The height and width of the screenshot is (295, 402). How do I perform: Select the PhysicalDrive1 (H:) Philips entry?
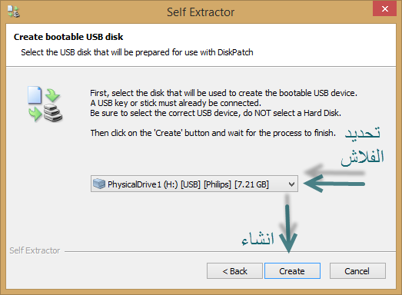pos(188,184)
